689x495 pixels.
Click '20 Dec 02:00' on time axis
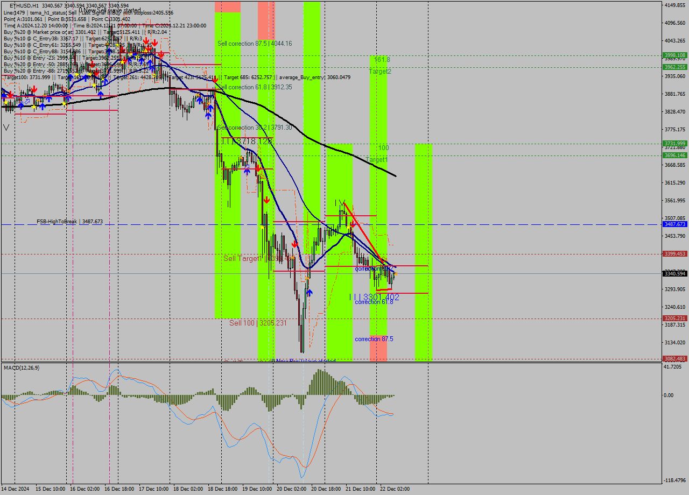pyautogui.click(x=292, y=489)
